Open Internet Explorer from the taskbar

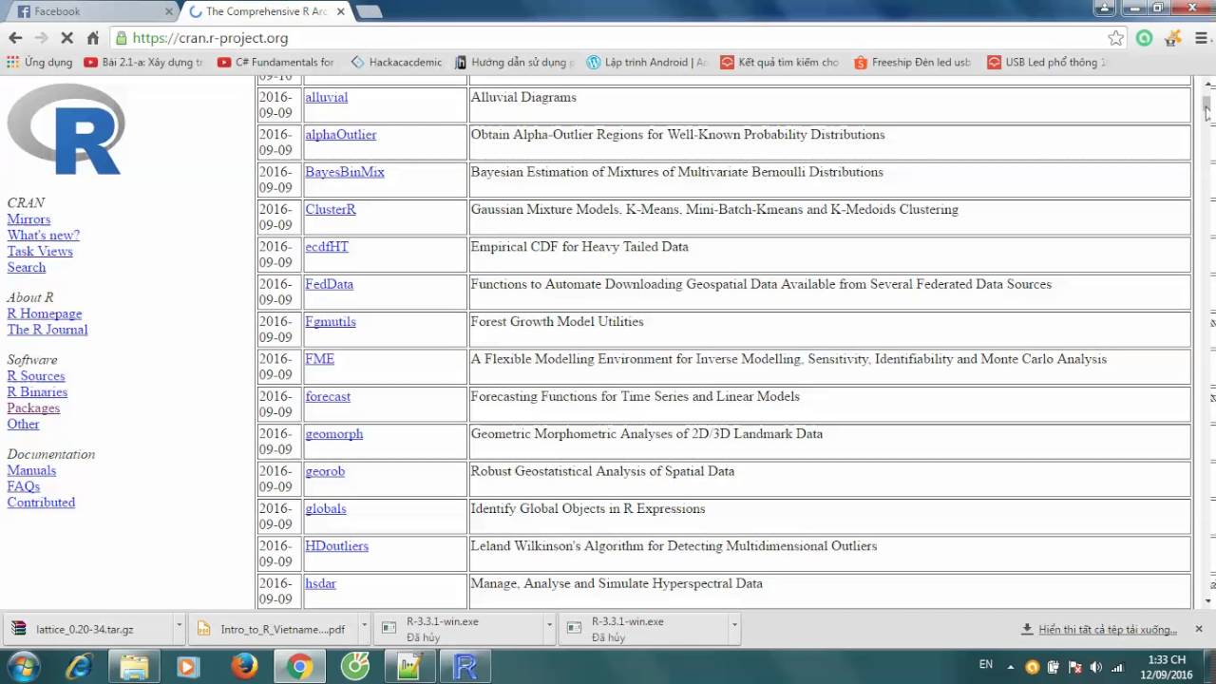(x=79, y=666)
